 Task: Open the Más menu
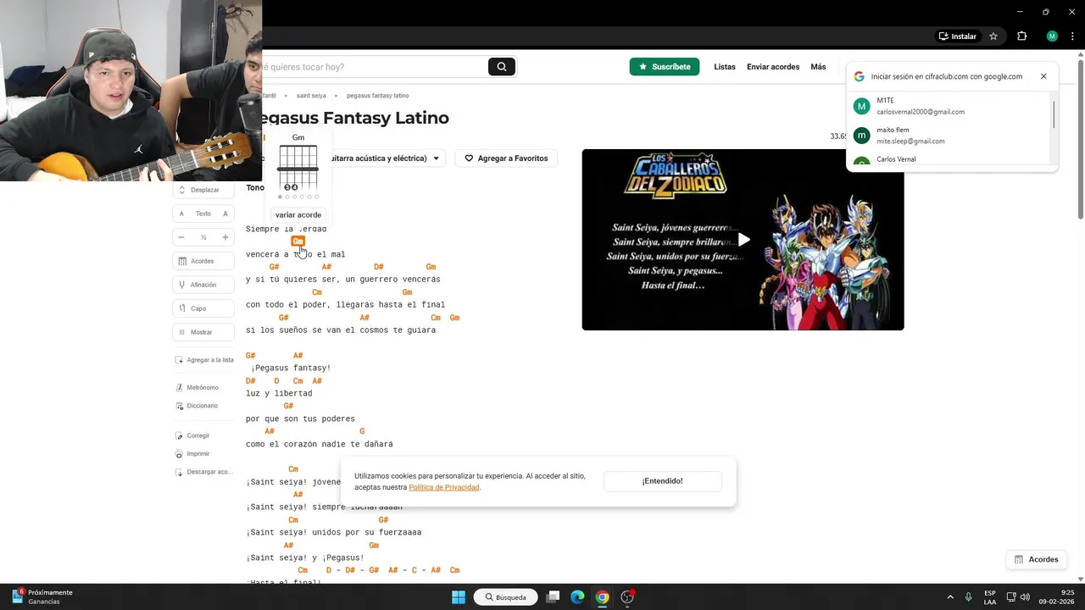pyautogui.click(x=818, y=67)
